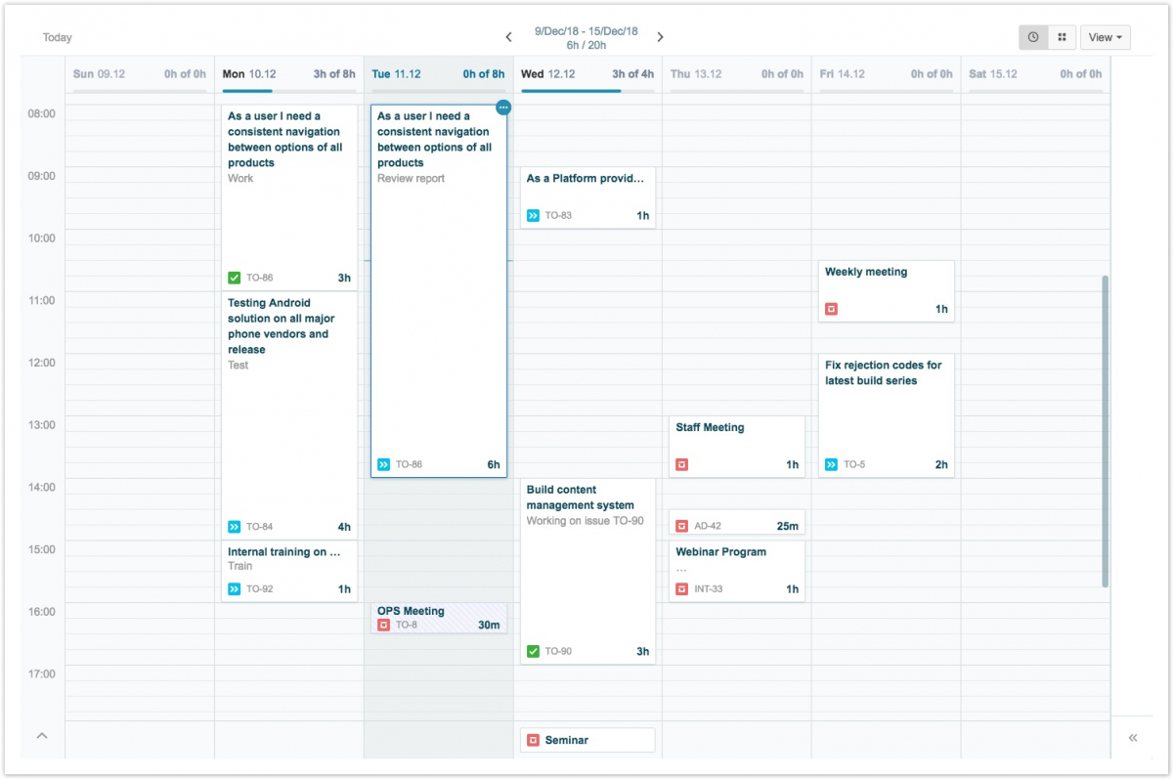Click the three-dot menu on Tuesday's card
Viewport: 1173px width, 779px height.
pos(502,108)
